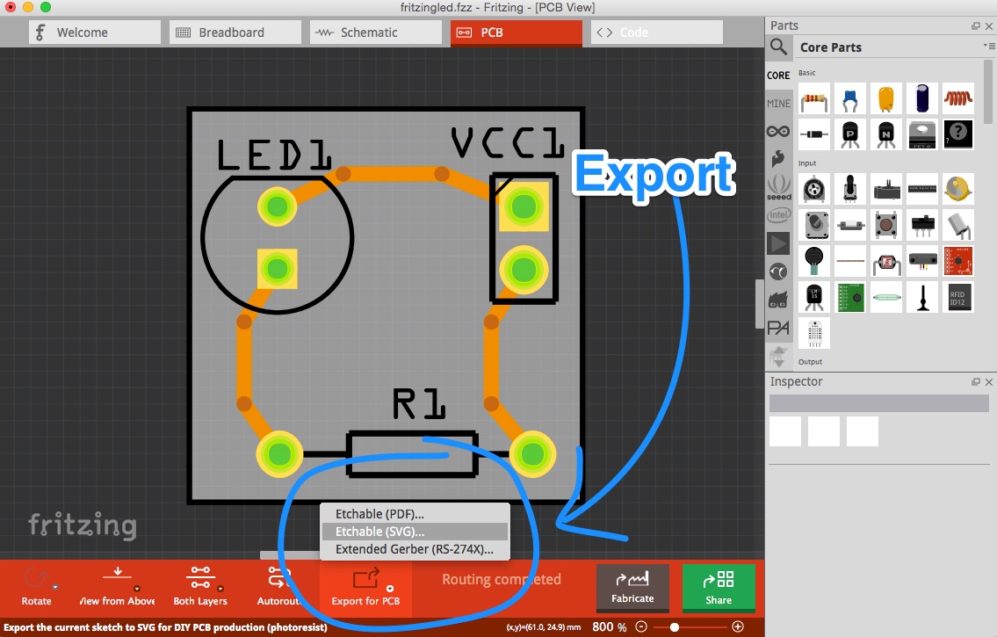Pick the yellow tantalum capacitor part
This screenshot has width=997, height=637.
pyautogui.click(x=886, y=98)
